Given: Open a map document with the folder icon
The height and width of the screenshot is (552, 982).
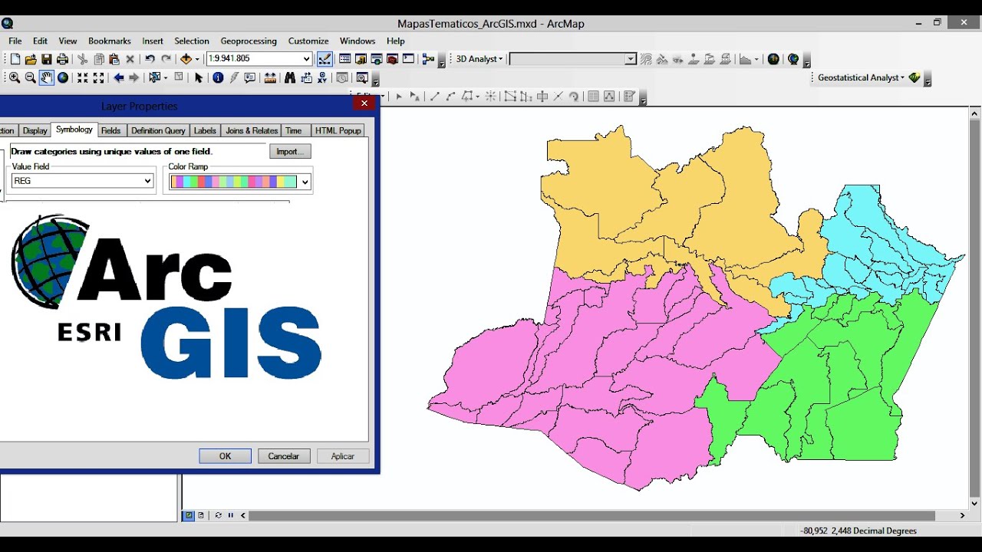Looking at the screenshot, I should pyautogui.click(x=31, y=59).
